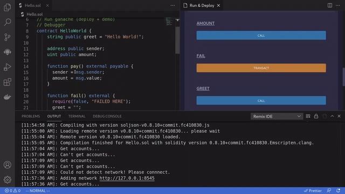Open the Run and Debug view

coord(7,67)
